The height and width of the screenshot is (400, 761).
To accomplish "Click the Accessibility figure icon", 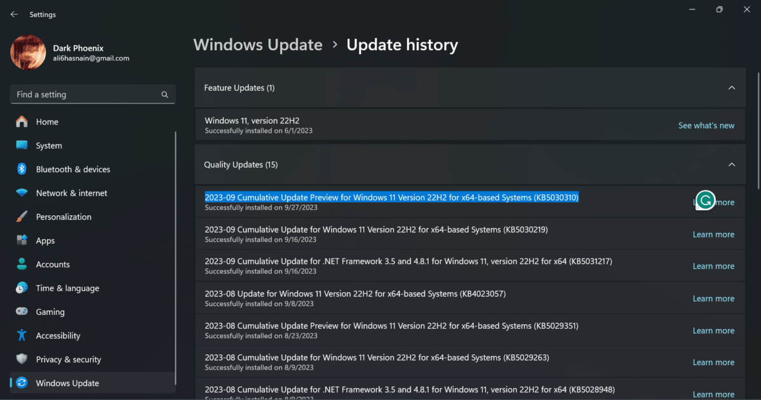I will [x=22, y=336].
